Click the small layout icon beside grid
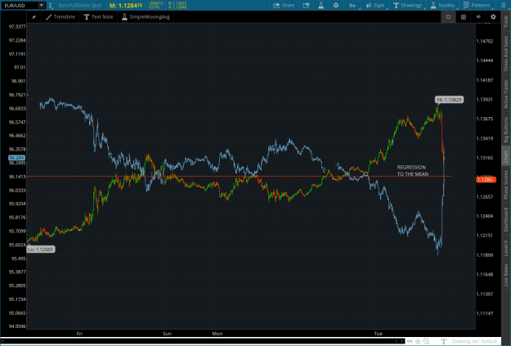511x346 pixels. coord(478,16)
